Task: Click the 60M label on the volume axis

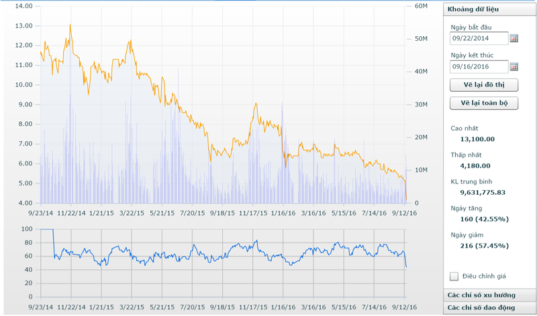Action: pyautogui.click(x=421, y=6)
